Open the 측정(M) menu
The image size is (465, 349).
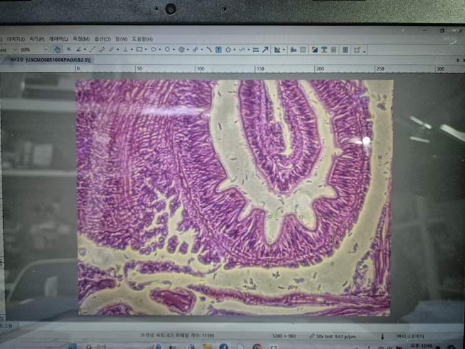(x=81, y=39)
